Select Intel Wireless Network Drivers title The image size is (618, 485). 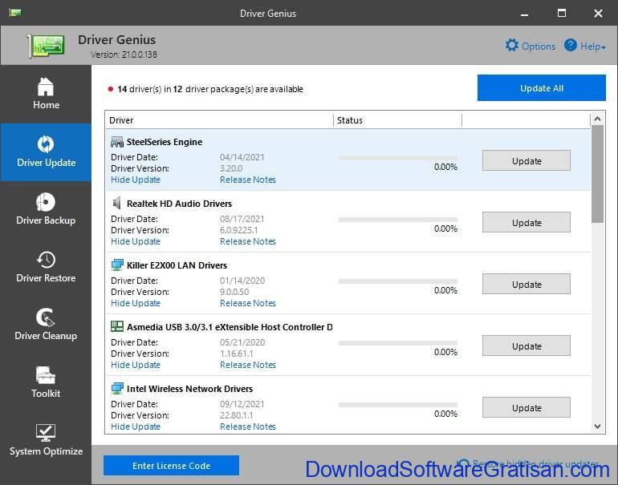point(189,389)
